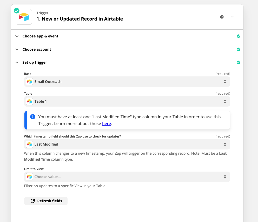Screen dimensions: 258x222
Task: Click the 'Which timestamp field' question label
Action: (72, 136)
